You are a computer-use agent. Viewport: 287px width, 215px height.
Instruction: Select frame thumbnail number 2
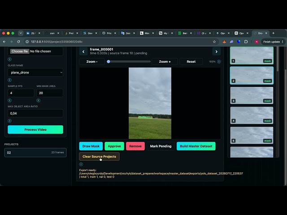[252, 76]
